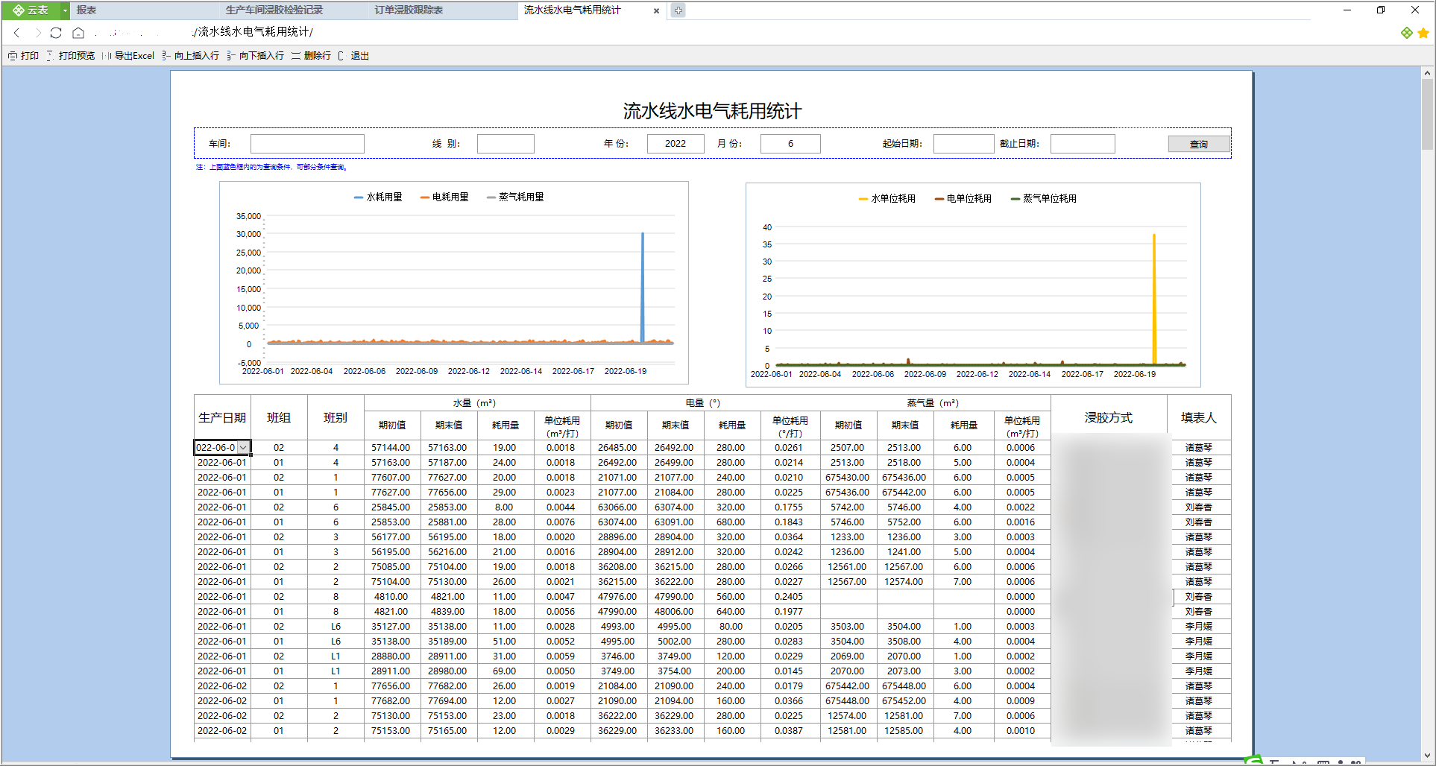The height and width of the screenshot is (766, 1436).
Task: Toggle 蒸气单位耗用 legend series
Action: (1043, 199)
